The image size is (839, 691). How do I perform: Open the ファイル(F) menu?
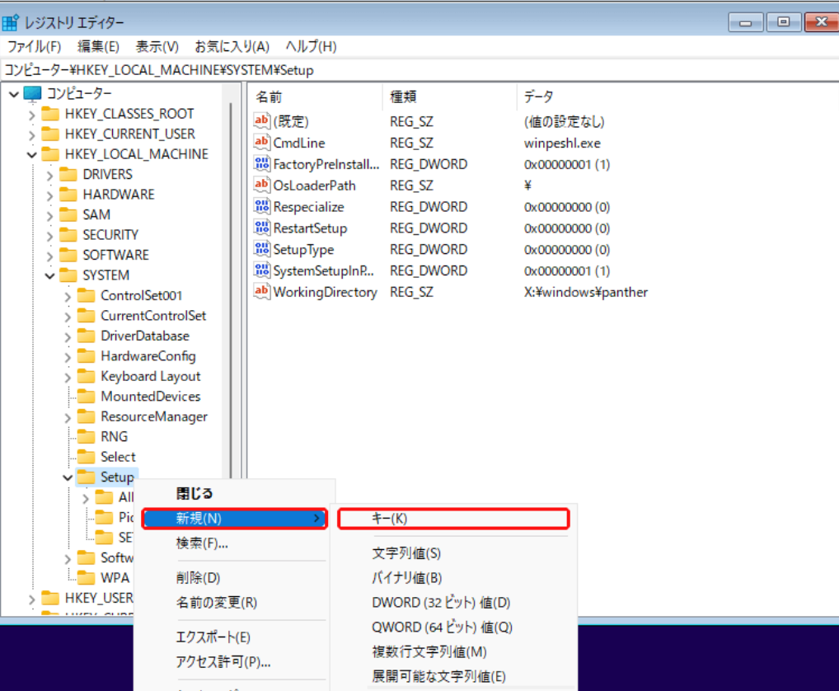pyautogui.click(x=35, y=46)
